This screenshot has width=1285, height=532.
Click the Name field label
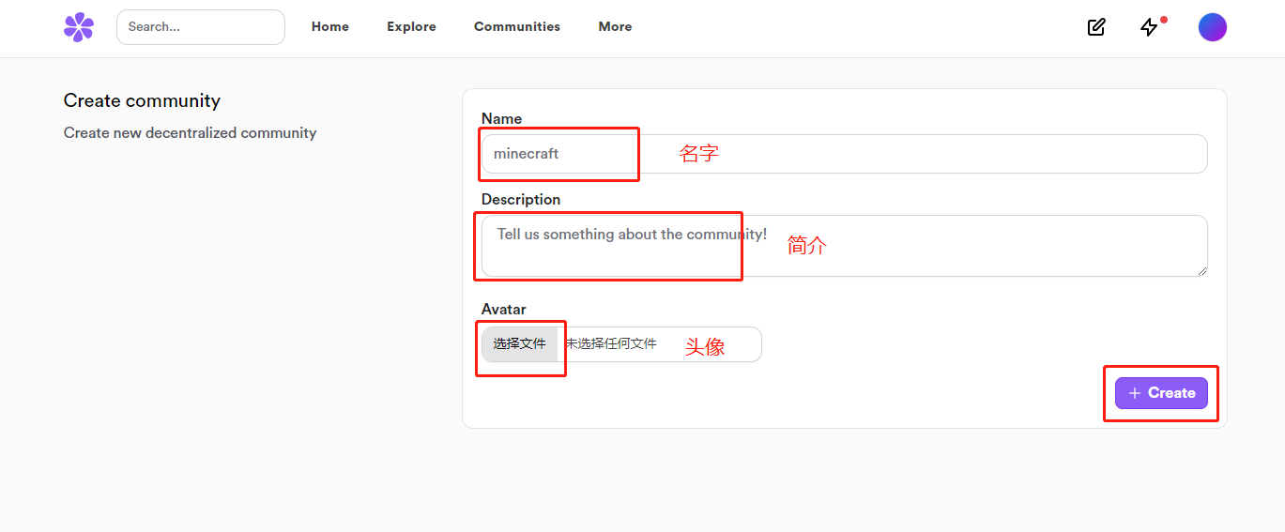tap(501, 119)
